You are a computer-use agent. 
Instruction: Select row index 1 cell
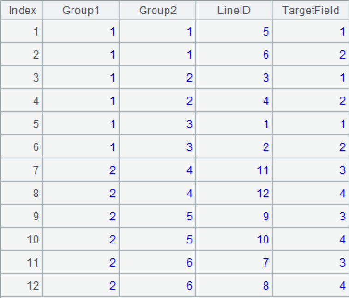(22, 32)
